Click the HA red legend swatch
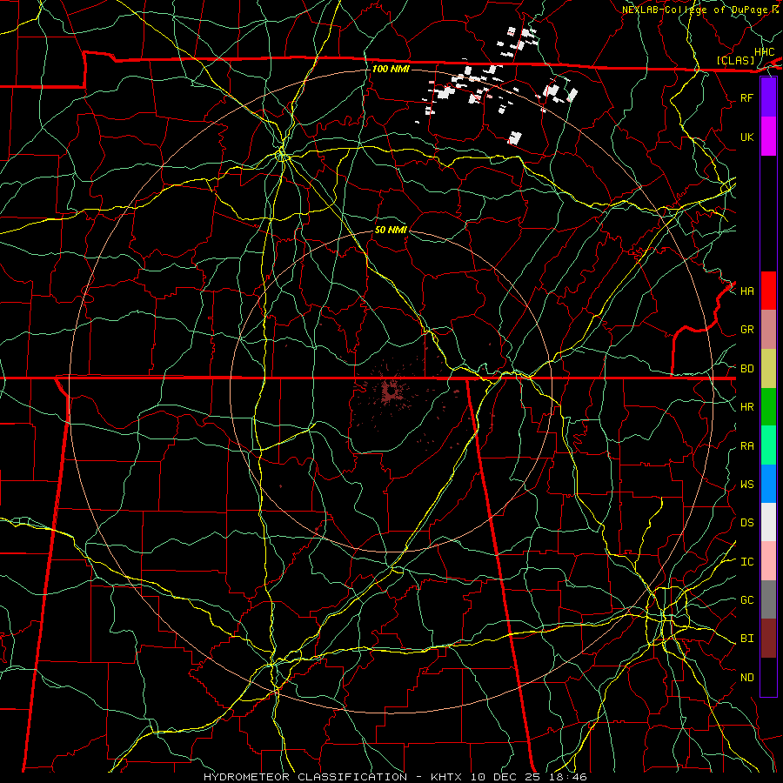The image size is (783, 783). pos(768,291)
